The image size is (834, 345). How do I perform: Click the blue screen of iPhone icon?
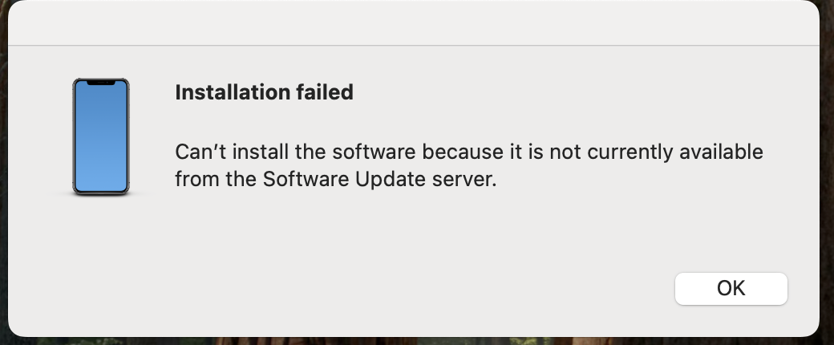(x=101, y=139)
